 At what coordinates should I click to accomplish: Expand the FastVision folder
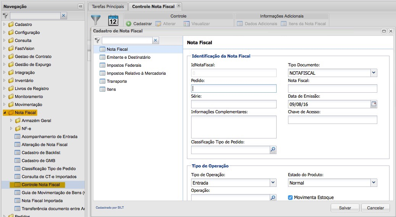[4, 48]
